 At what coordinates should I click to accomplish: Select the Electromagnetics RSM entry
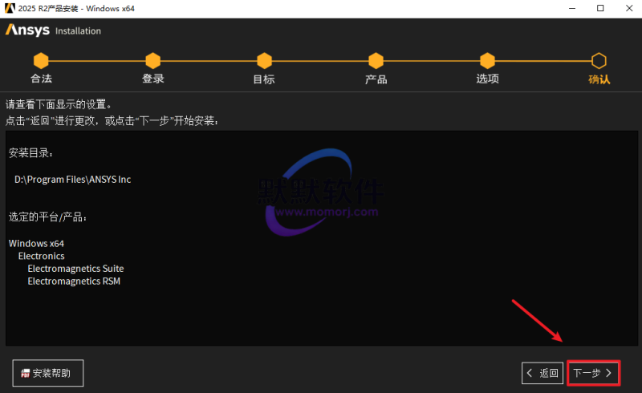click(x=74, y=282)
